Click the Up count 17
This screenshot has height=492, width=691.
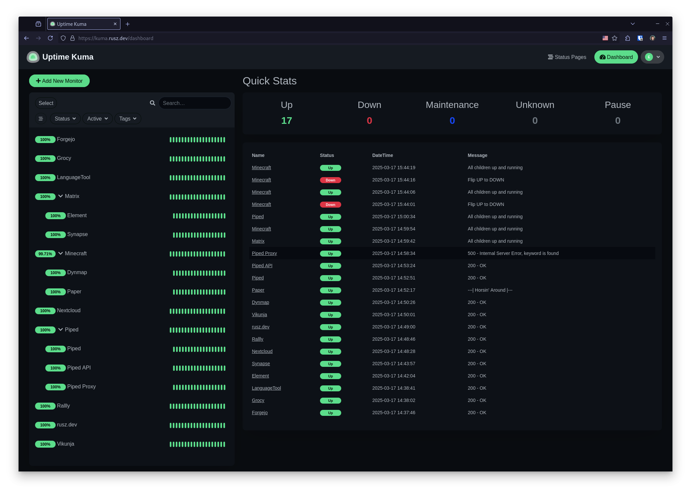[287, 121]
